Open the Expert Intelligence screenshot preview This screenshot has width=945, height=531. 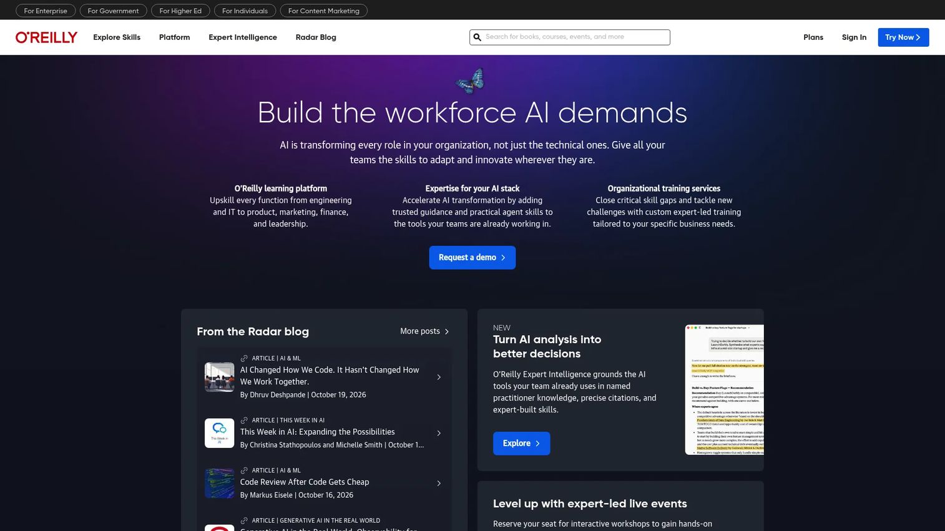pos(724,389)
